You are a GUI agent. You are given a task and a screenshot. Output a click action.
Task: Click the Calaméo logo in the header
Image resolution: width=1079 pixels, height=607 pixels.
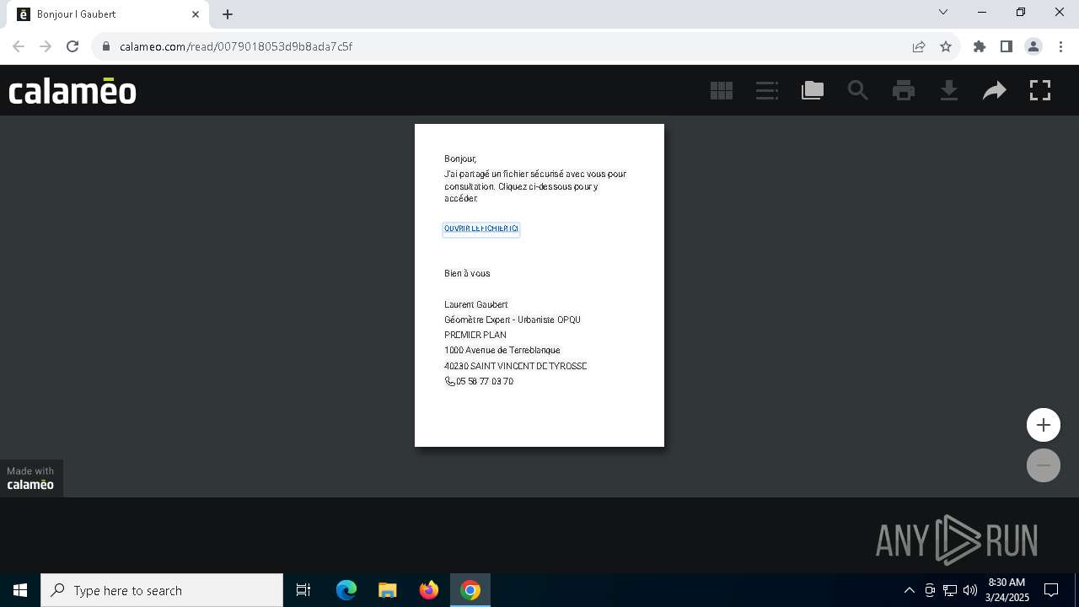pyautogui.click(x=72, y=90)
